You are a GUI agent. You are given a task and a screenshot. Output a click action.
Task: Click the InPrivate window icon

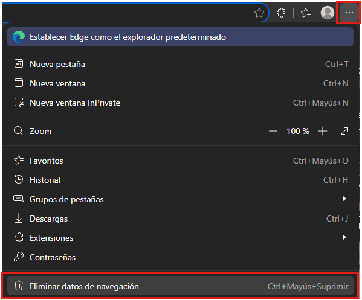pyautogui.click(x=19, y=103)
